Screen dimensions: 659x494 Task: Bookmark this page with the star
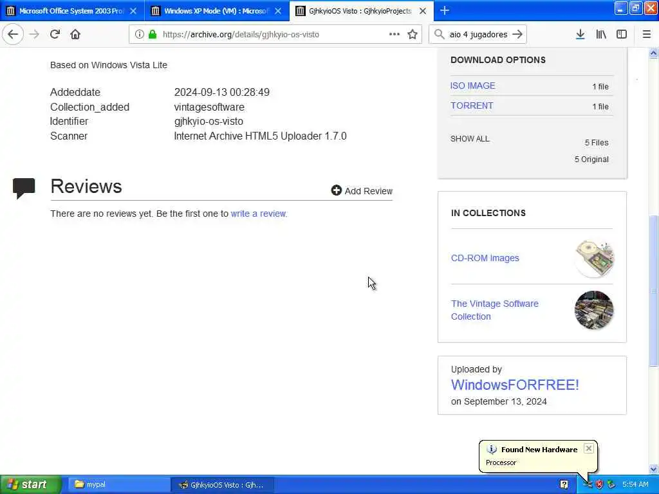coord(413,35)
